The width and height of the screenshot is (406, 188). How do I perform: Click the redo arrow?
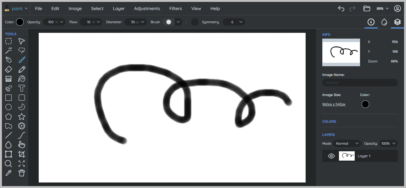(x=352, y=8)
